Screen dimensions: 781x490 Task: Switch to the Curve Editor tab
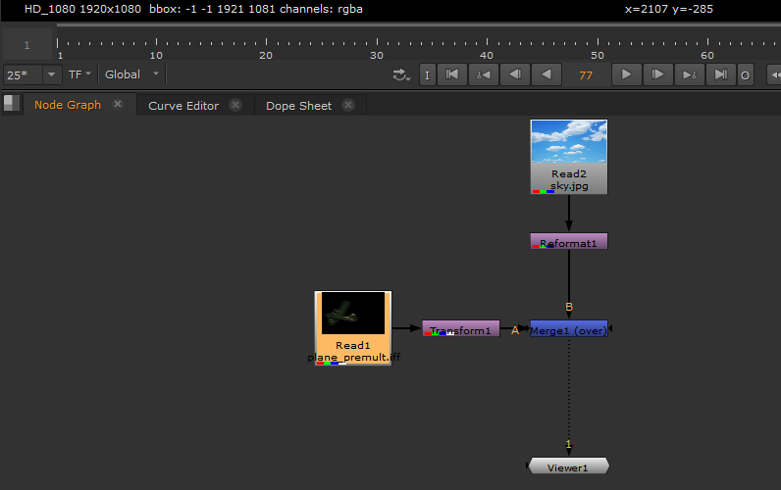tap(183, 106)
